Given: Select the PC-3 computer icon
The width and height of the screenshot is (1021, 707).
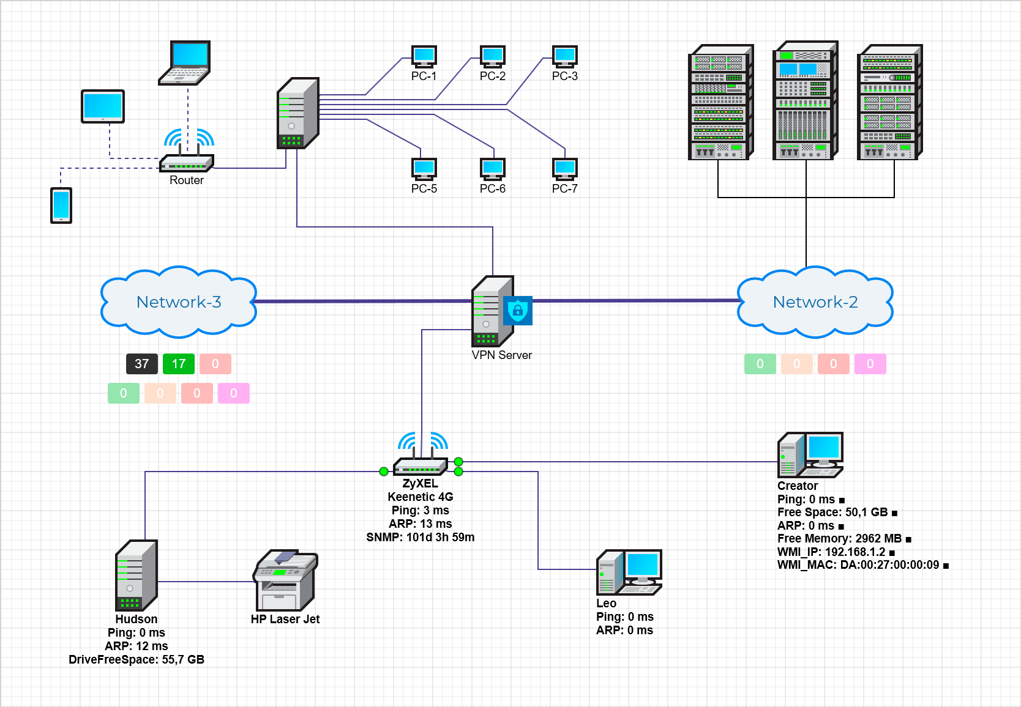Looking at the screenshot, I should click(565, 56).
